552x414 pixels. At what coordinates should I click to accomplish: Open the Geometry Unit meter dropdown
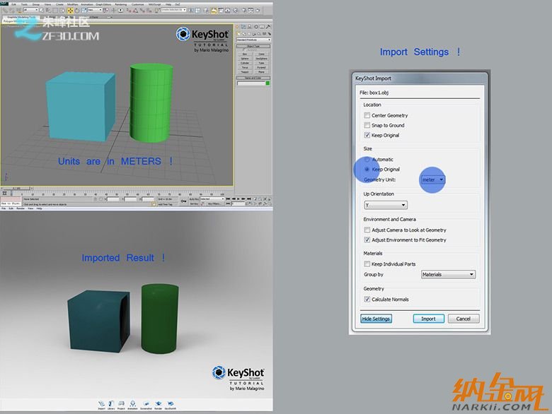[x=432, y=179]
